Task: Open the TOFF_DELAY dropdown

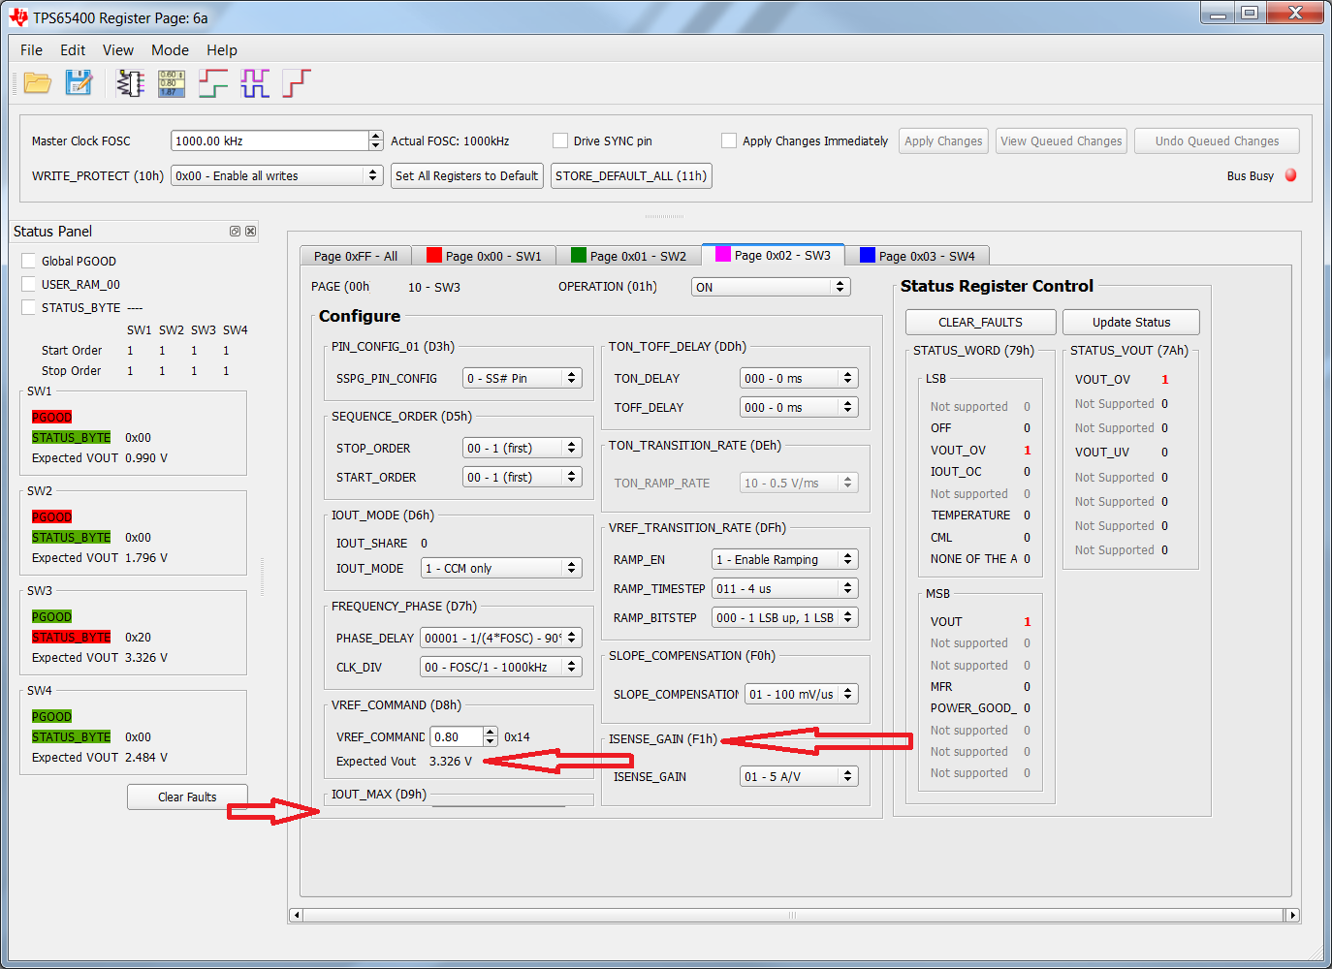Action: 799,407
